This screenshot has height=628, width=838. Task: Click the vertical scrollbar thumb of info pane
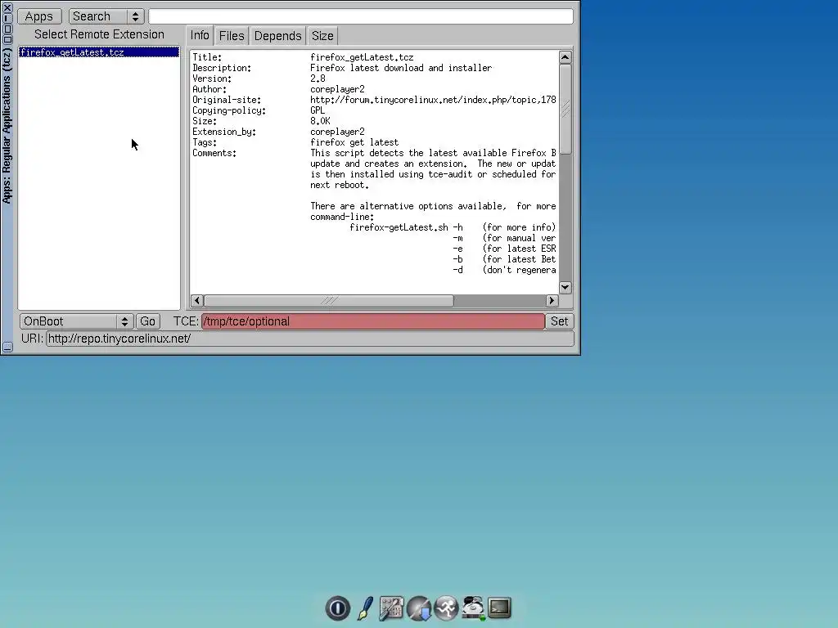point(565,110)
